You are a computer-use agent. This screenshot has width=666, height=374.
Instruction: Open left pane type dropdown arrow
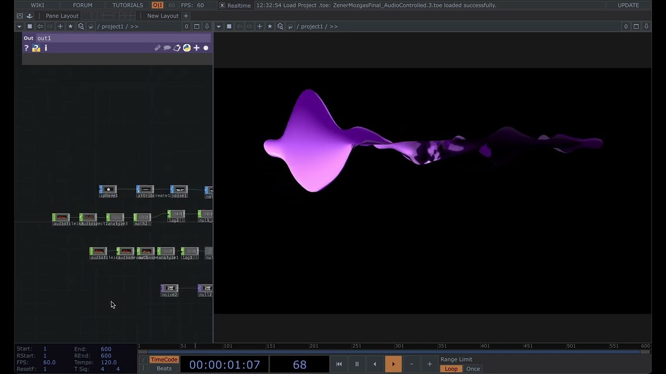coord(19,26)
